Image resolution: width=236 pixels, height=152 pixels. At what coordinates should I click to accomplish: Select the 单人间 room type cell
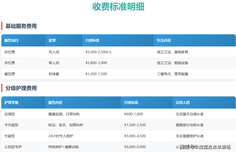pos(54,63)
